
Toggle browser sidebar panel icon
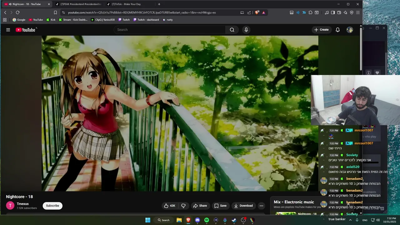pos(333,12)
